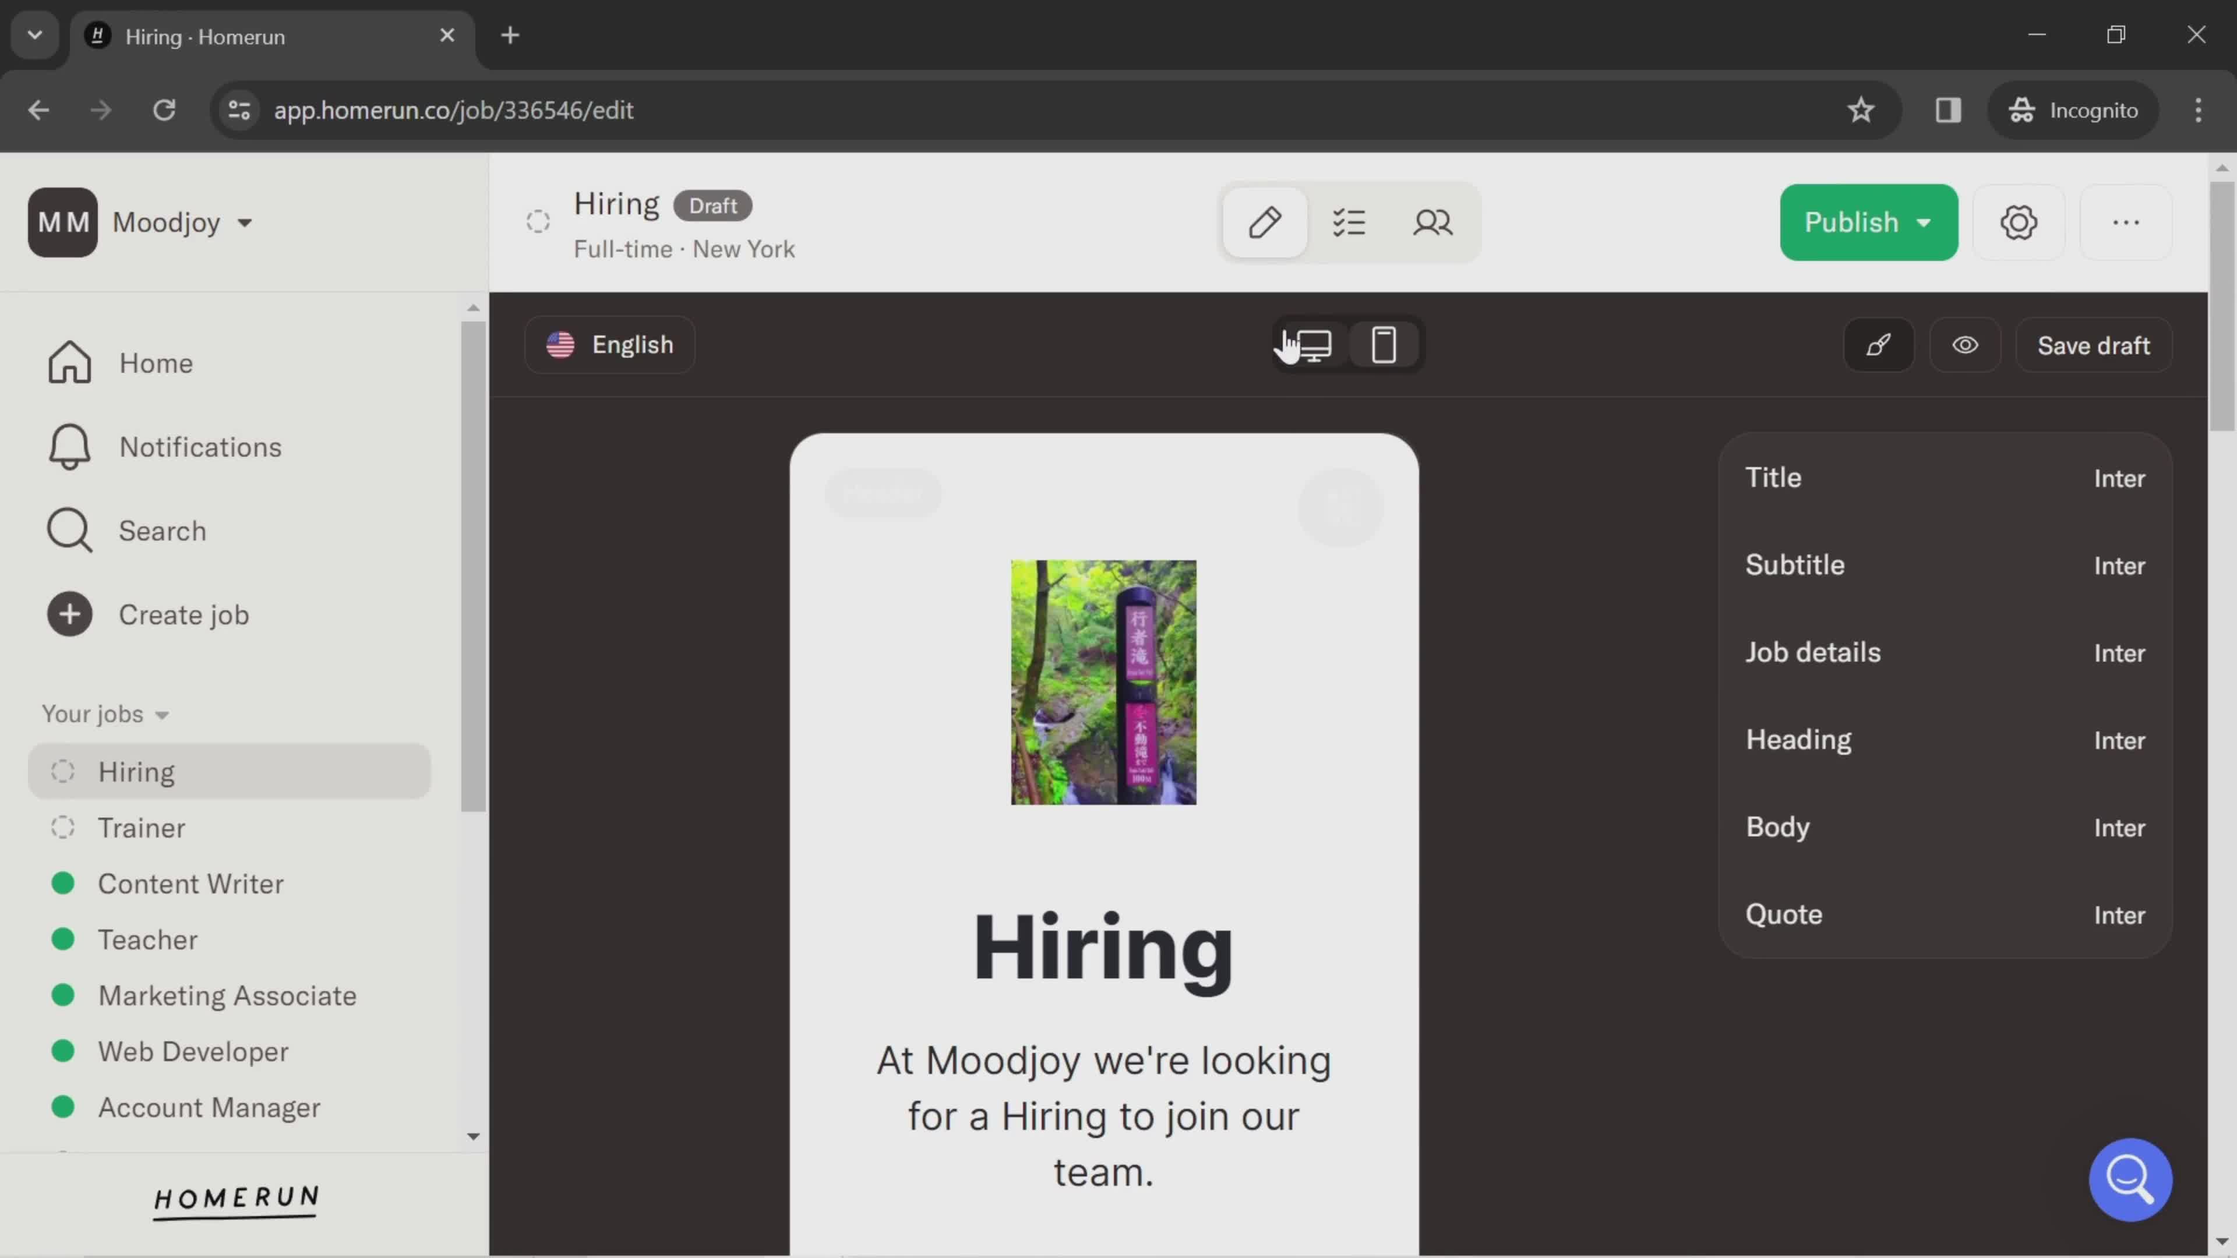
Task: Switch to mobile preview mode
Action: (x=1384, y=344)
